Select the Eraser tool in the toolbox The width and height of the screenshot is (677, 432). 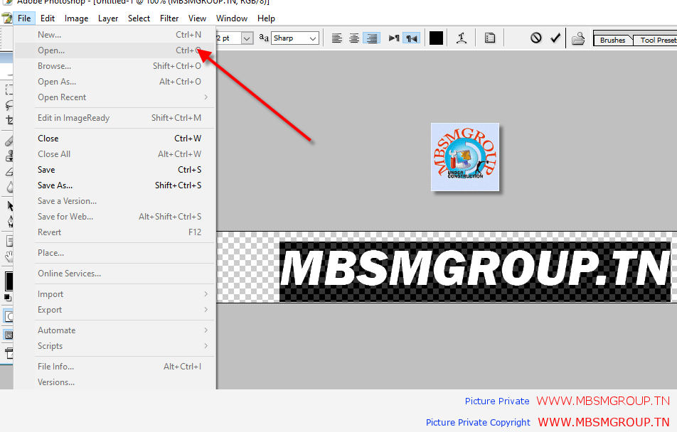(x=9, y=172)
